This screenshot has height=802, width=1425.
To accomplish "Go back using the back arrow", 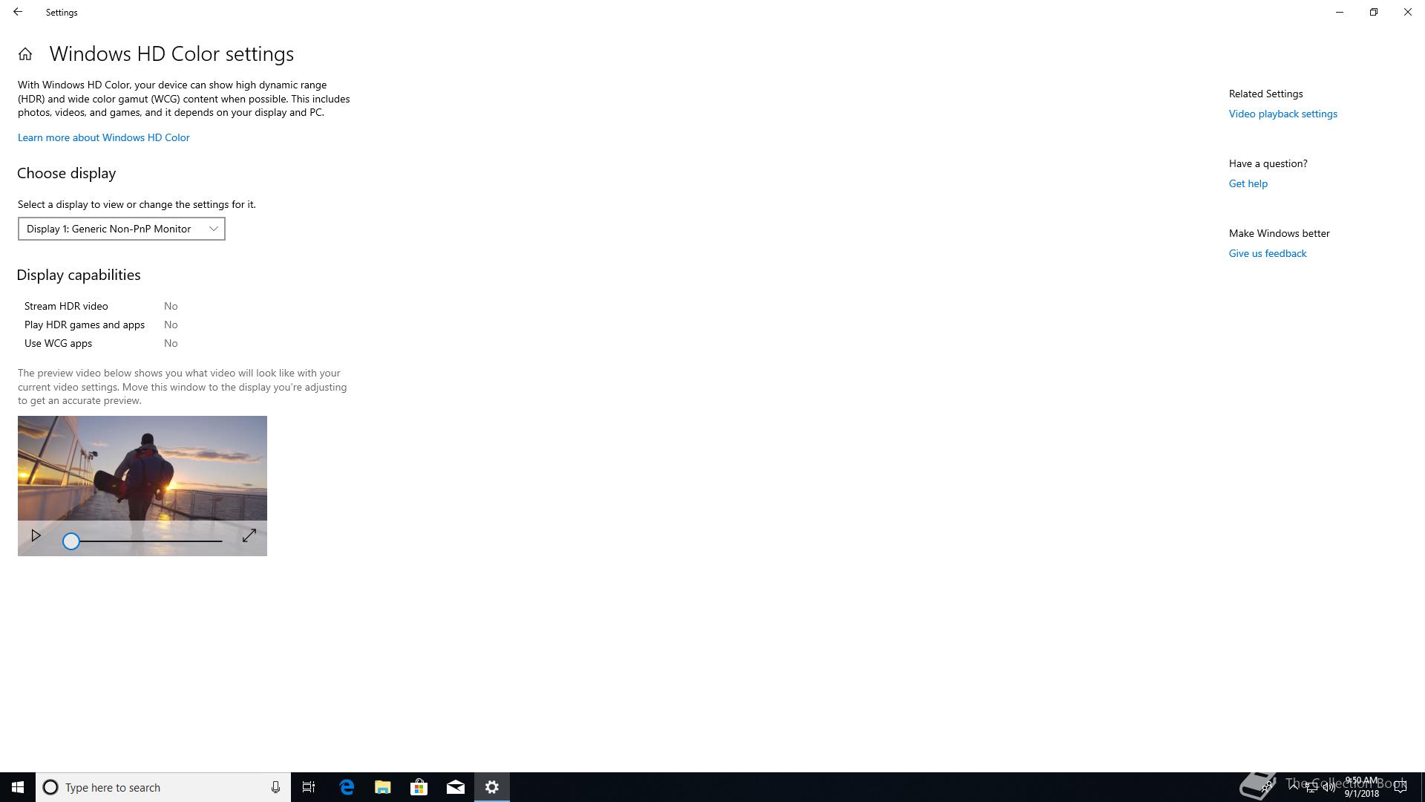I will [18, 12].
